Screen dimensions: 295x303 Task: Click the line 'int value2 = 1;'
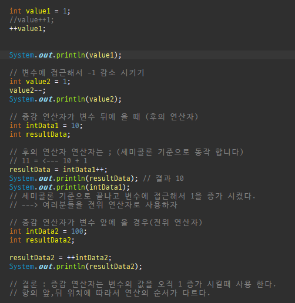pos(40,82)
